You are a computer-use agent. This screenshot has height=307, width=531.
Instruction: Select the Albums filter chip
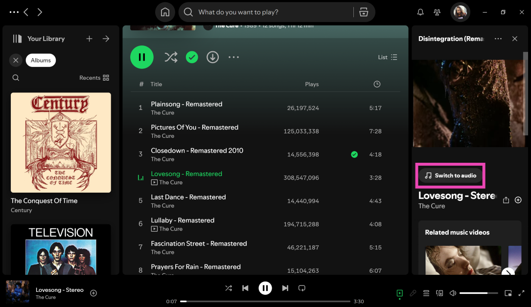pos(41,60)
